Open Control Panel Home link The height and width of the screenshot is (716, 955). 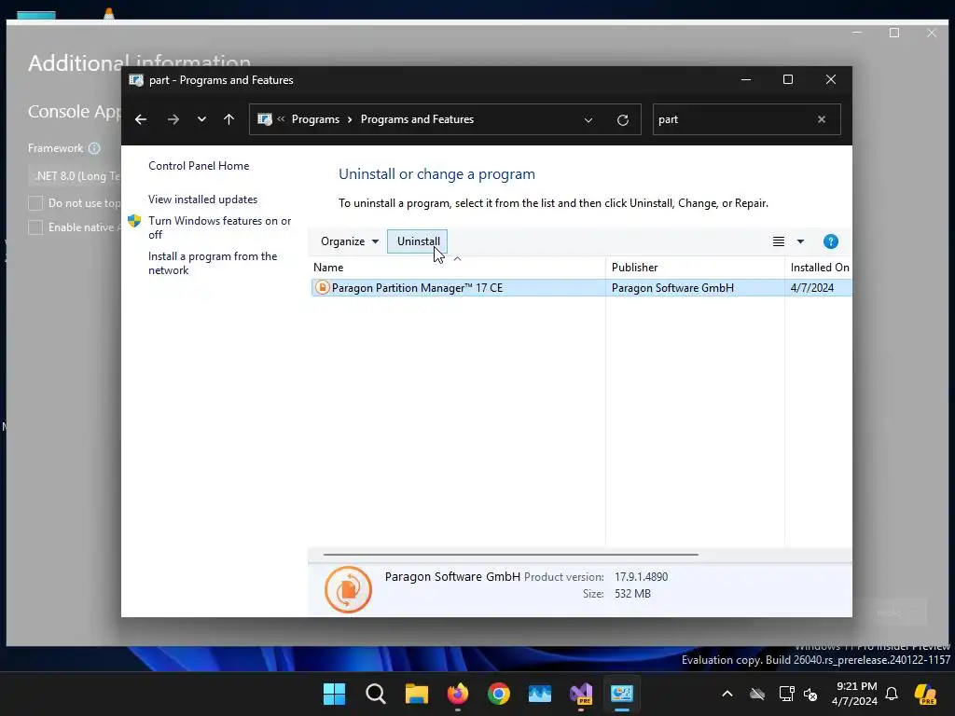click(x=199, y=166)
